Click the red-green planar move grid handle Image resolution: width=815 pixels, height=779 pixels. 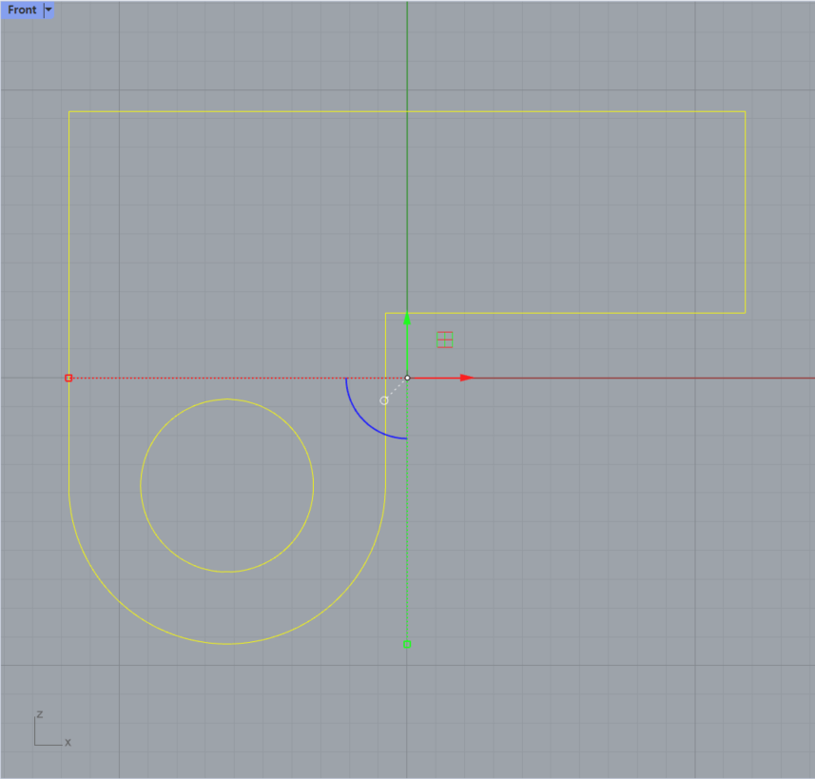(x=445, y=340)
